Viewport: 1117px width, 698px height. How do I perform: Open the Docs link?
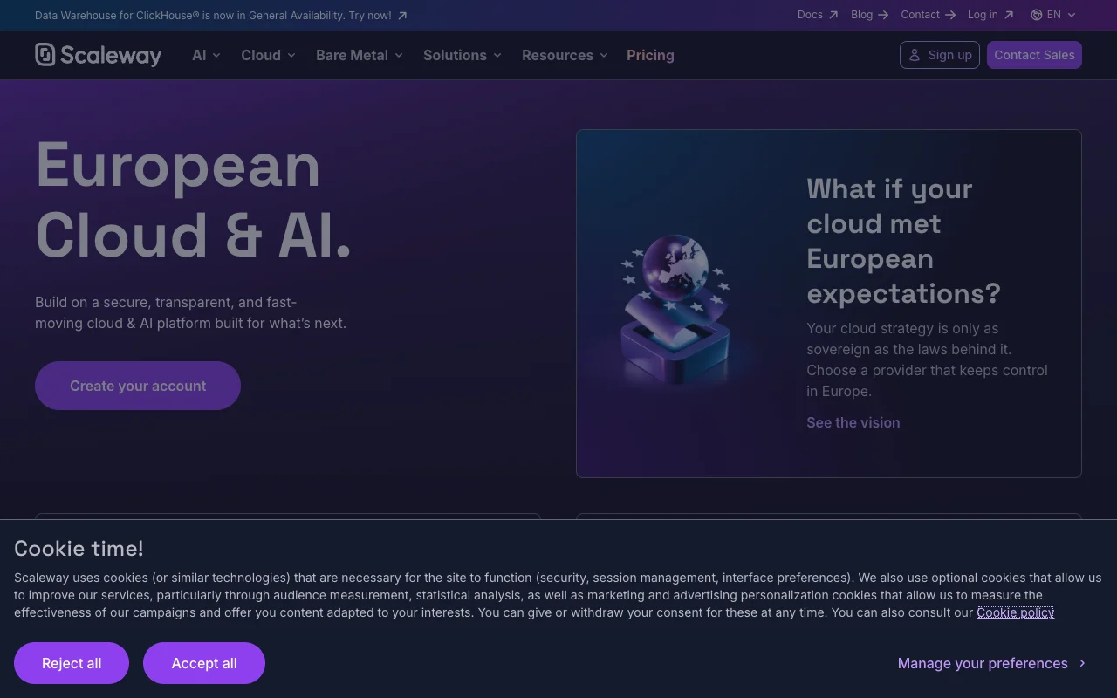(x=818, y=15)
